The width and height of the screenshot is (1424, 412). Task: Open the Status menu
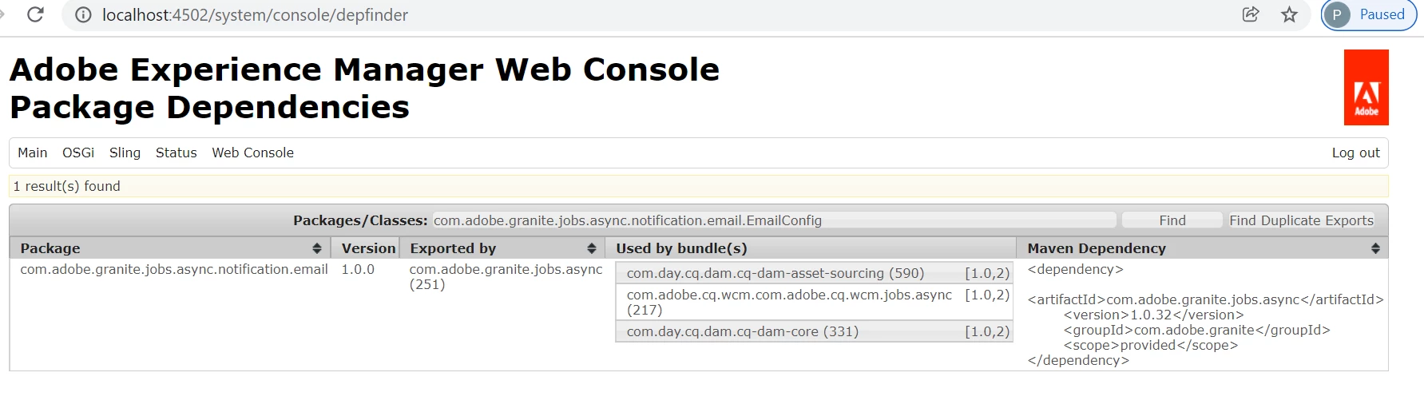point(177,153)
